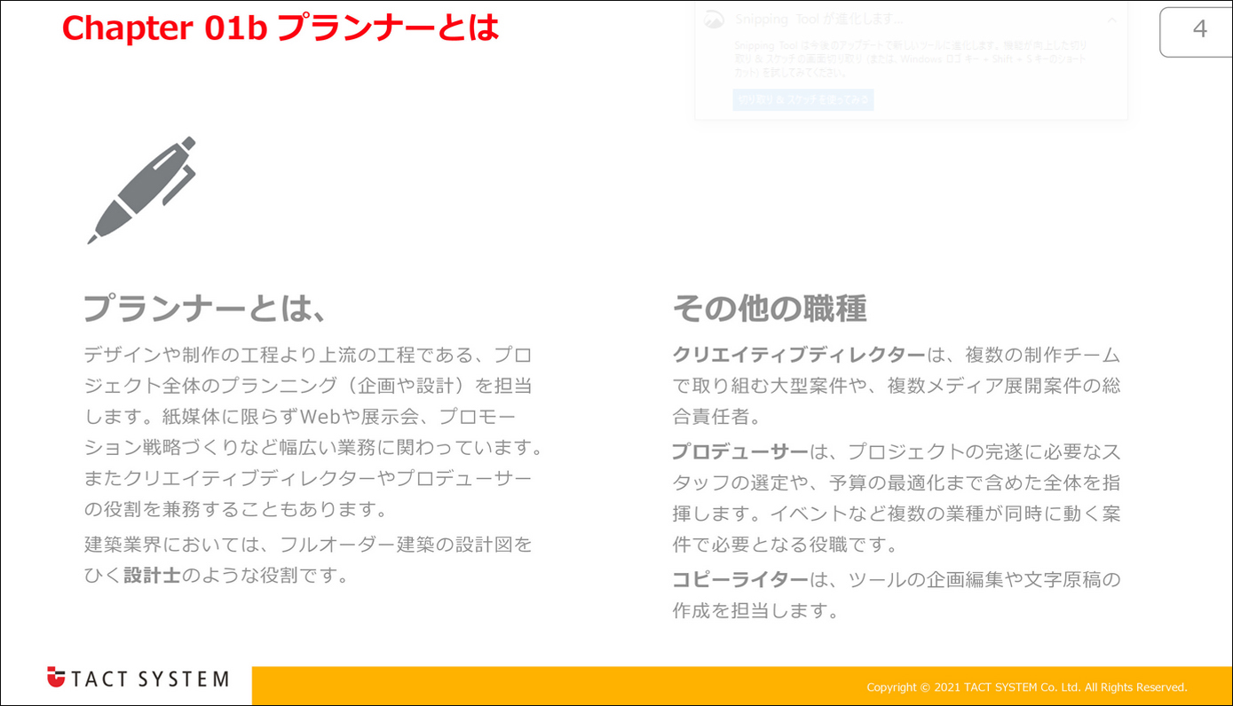This screenshot has height=706, width=1233.
Task: Click the bold word 'コピーライター'
Action: pos(740,579)
